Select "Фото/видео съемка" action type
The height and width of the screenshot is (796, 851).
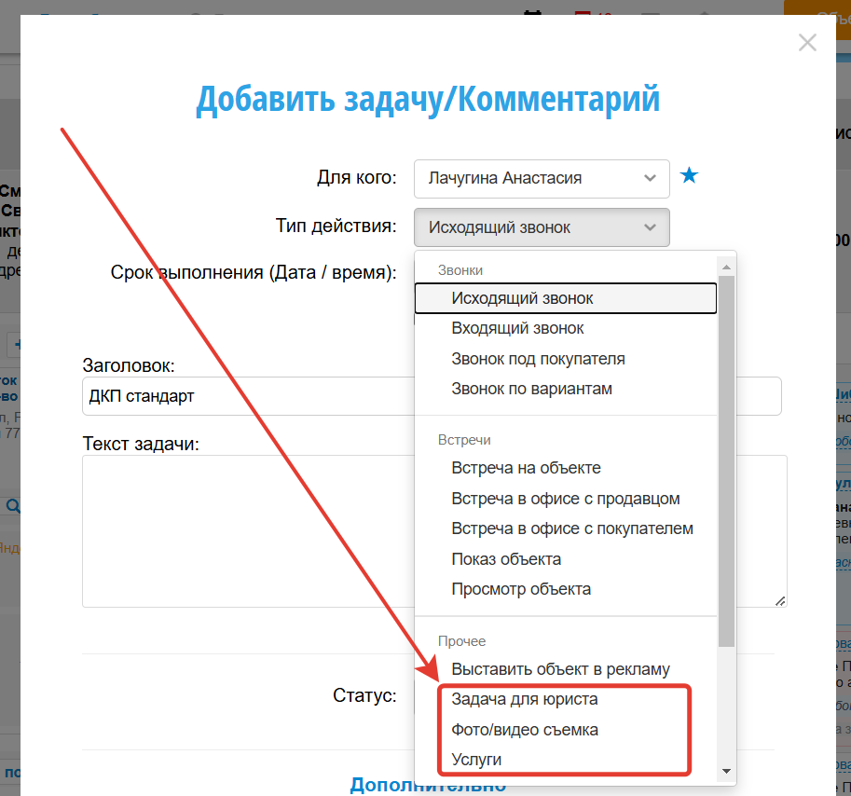coord(524,730)
